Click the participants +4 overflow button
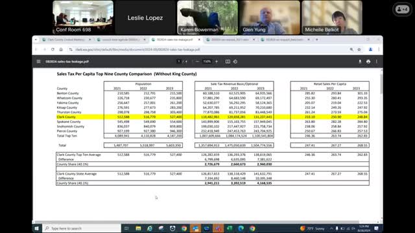Screen dimensions: 415x233 (x=402, y=9)
